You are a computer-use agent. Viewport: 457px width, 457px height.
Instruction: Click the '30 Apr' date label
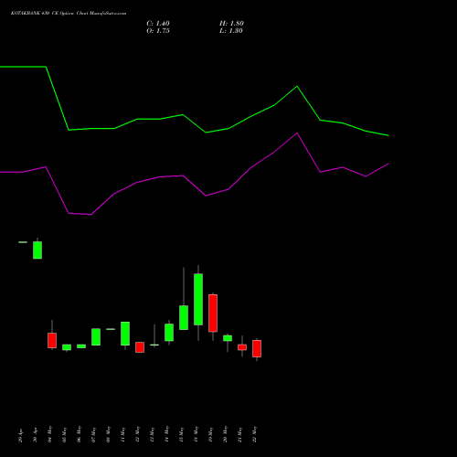(x=35, y=435)
